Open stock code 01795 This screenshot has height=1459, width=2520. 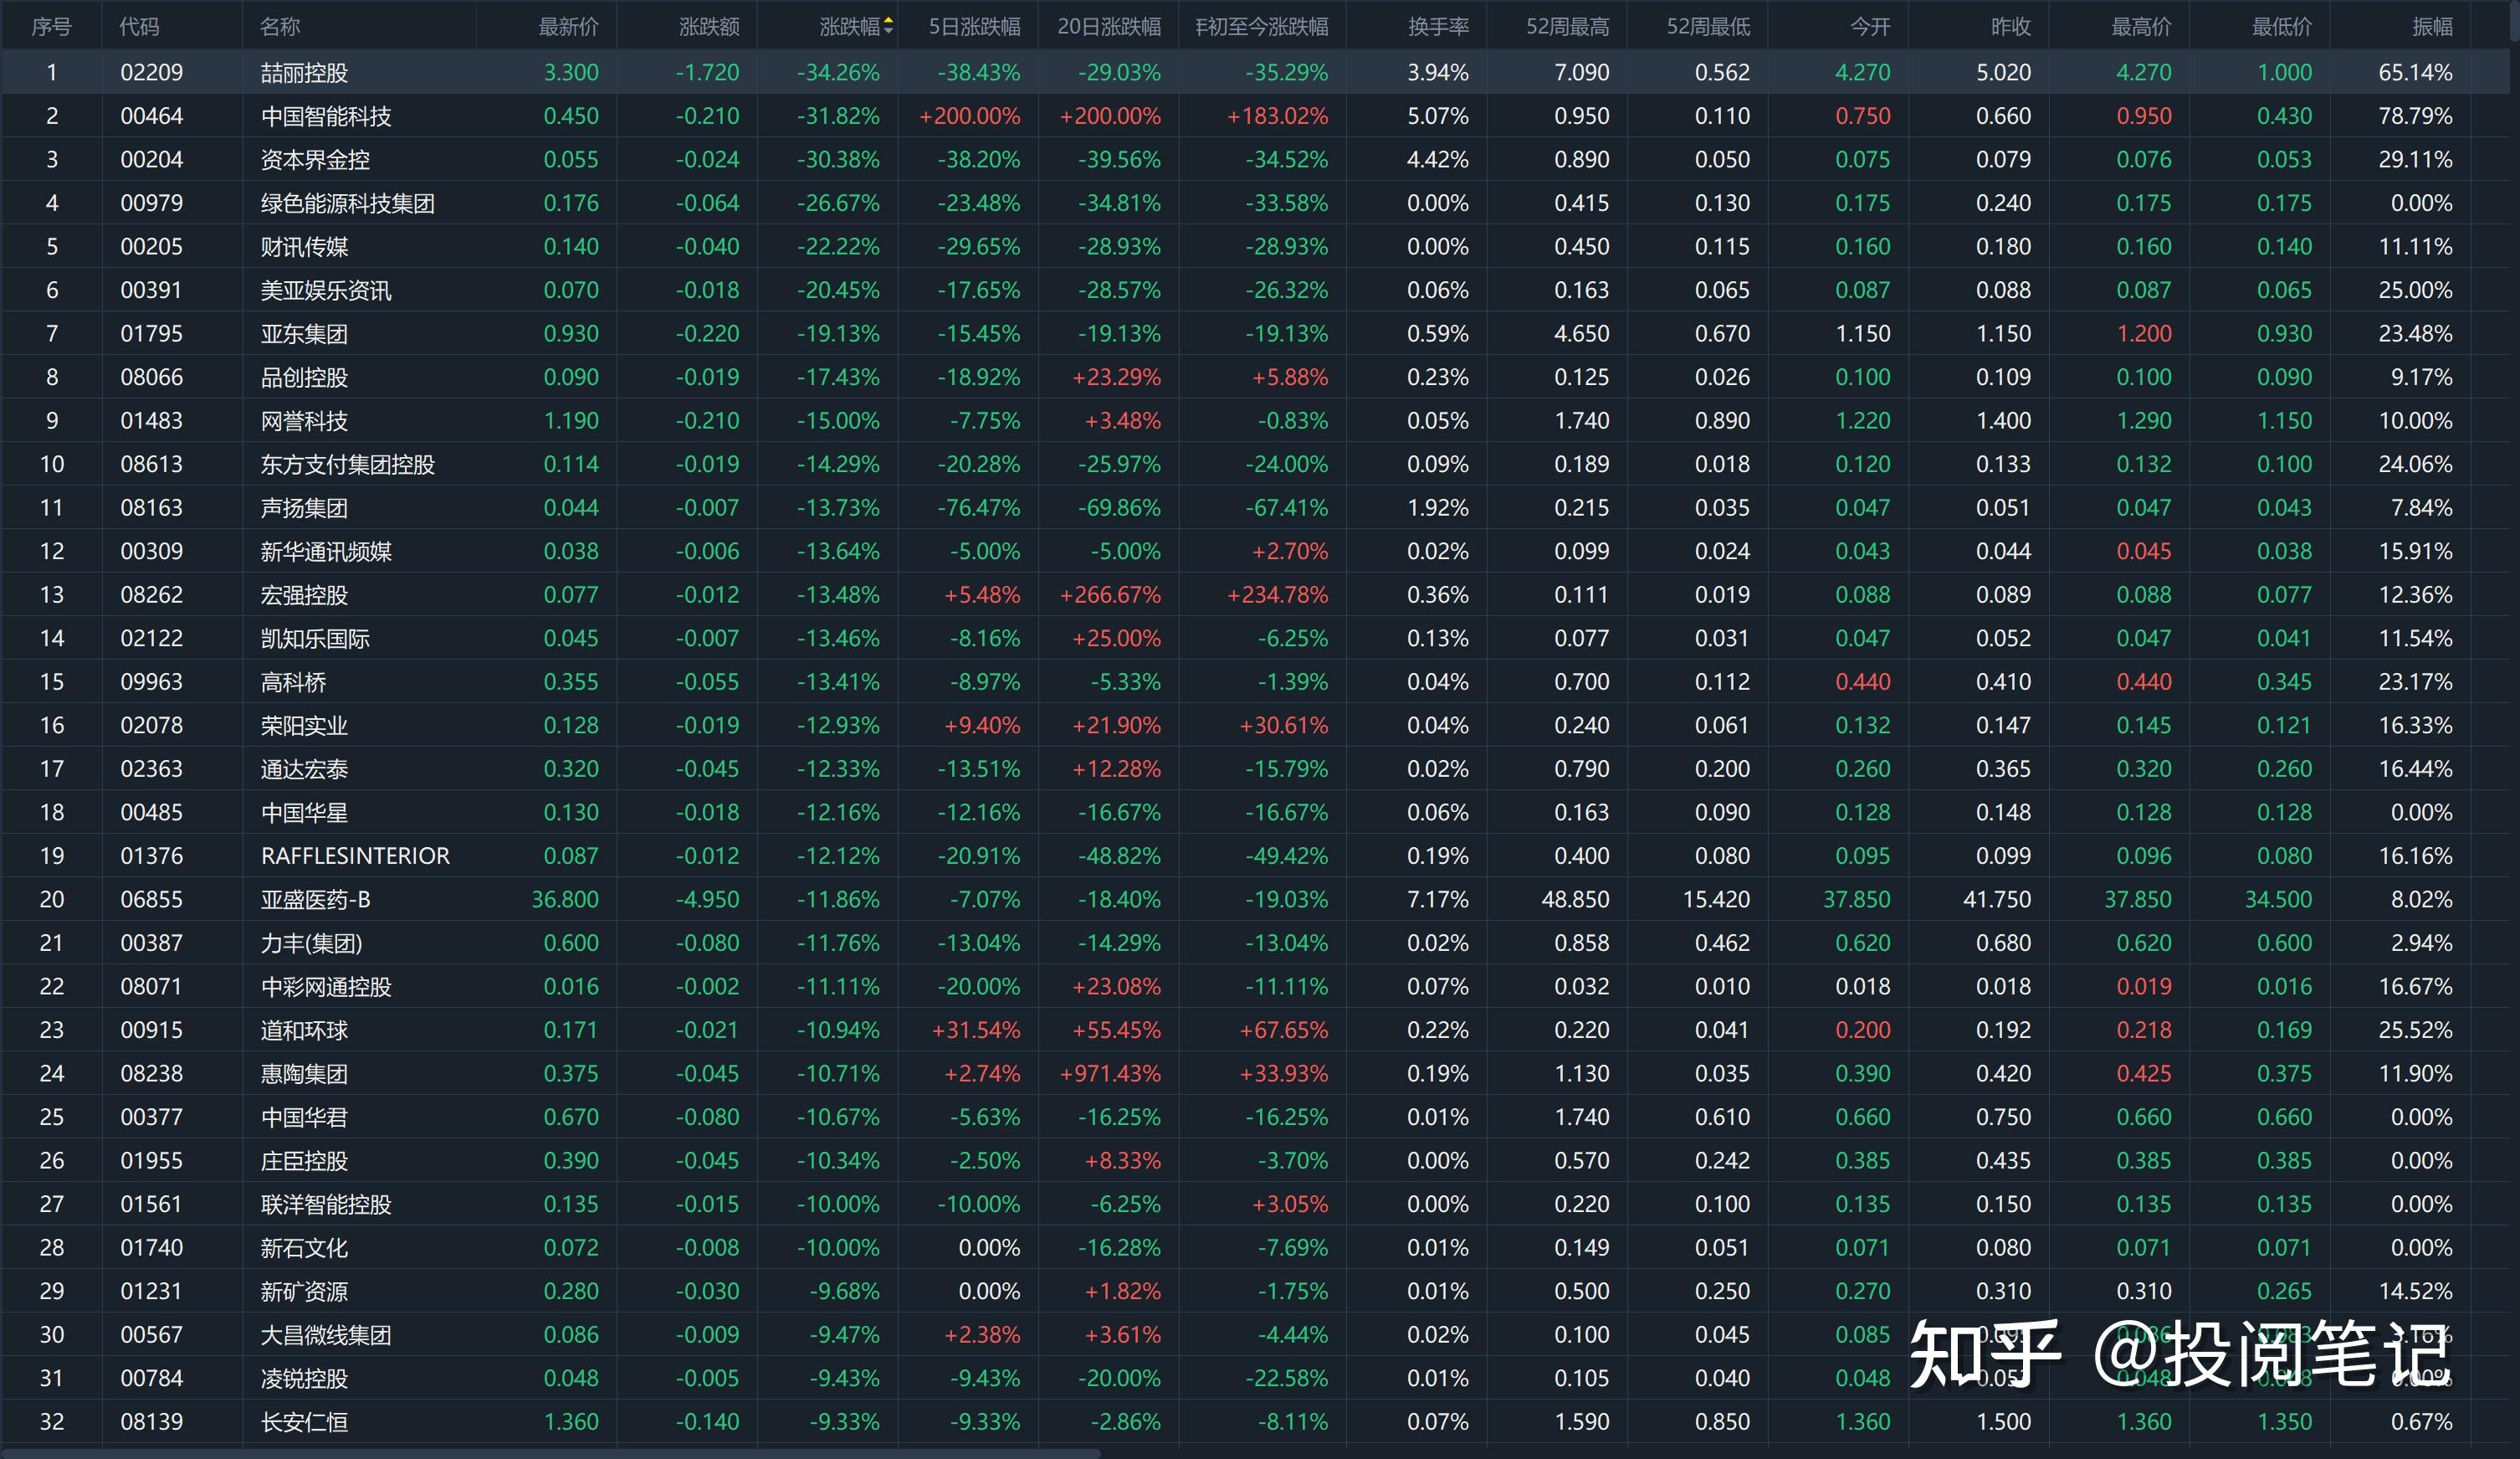coord(151,333)
